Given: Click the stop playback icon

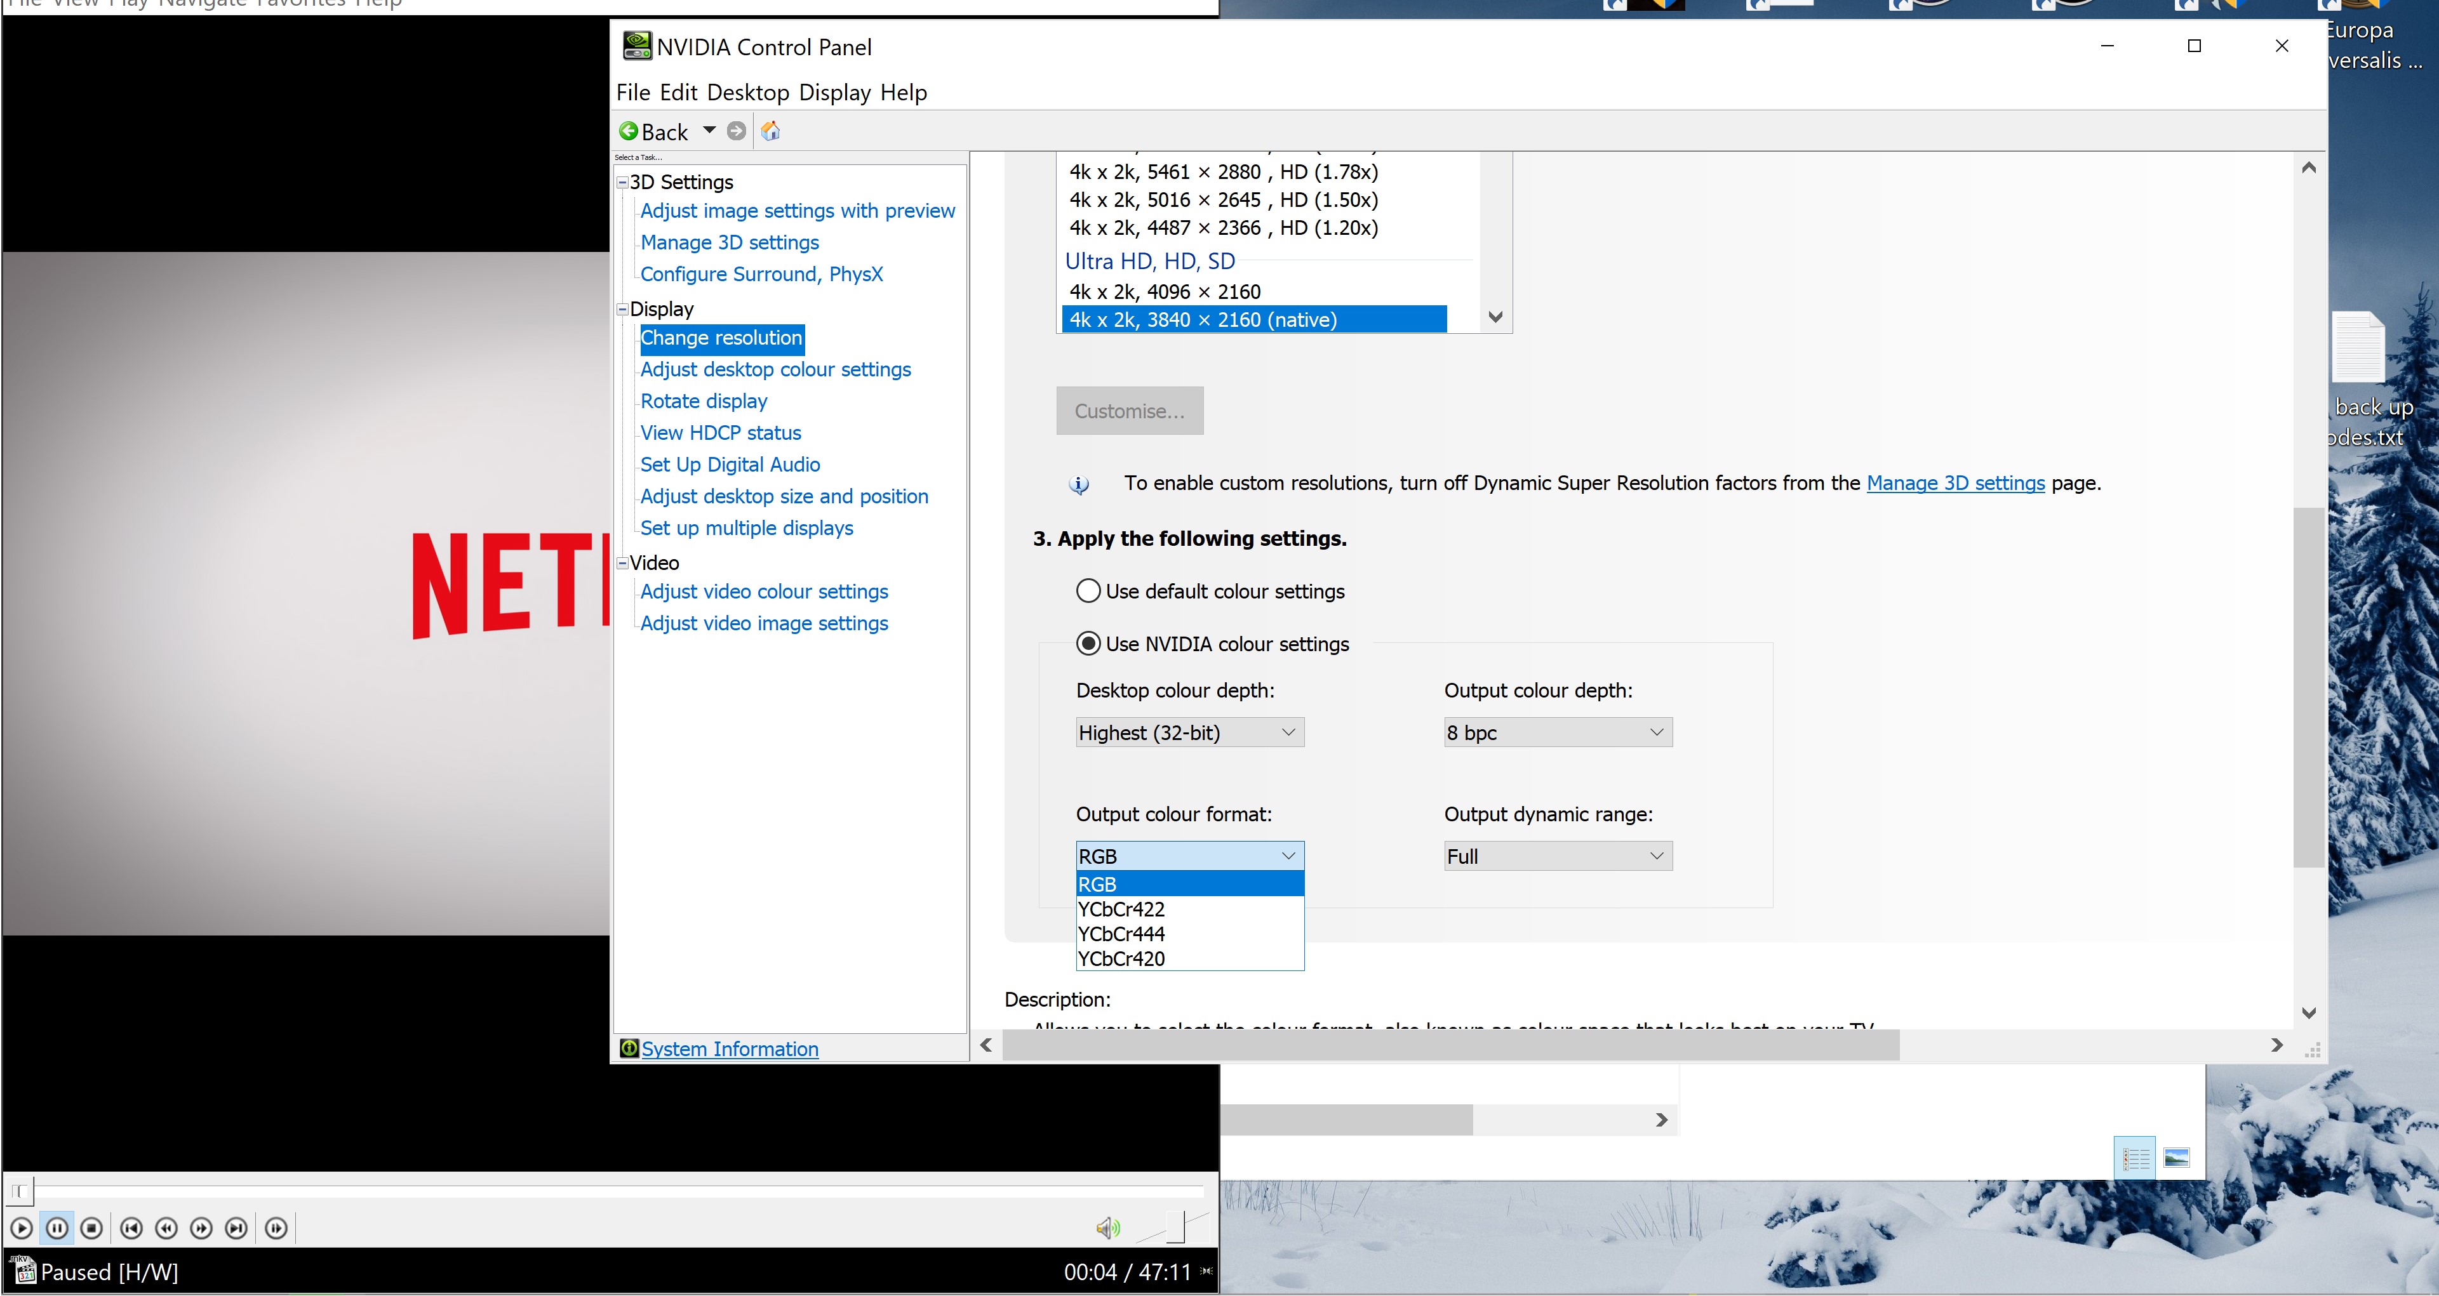Looking at the screenshot, I should 92,1228.
